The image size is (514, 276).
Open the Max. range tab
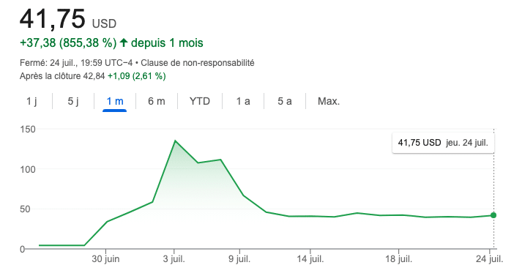pyautogui.click(x=329, y=101)
